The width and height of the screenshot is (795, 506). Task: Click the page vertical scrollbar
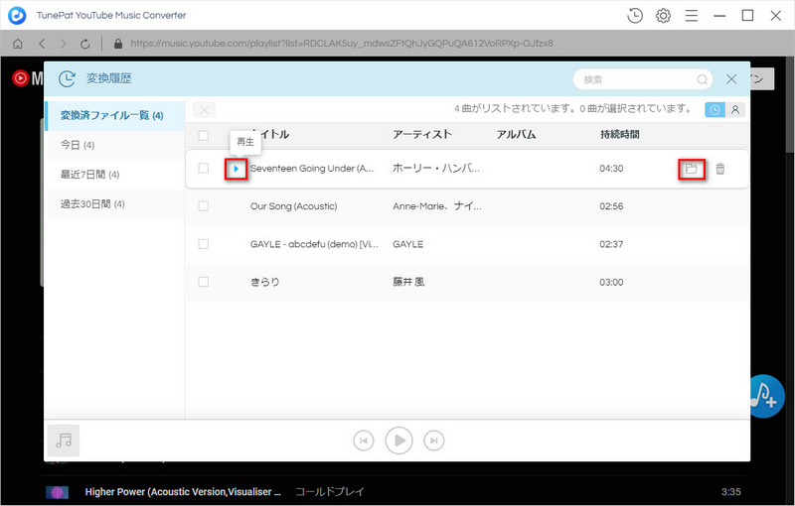790,104
